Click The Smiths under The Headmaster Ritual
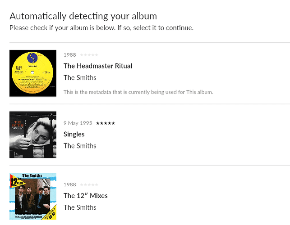 [x=80, y=77]
